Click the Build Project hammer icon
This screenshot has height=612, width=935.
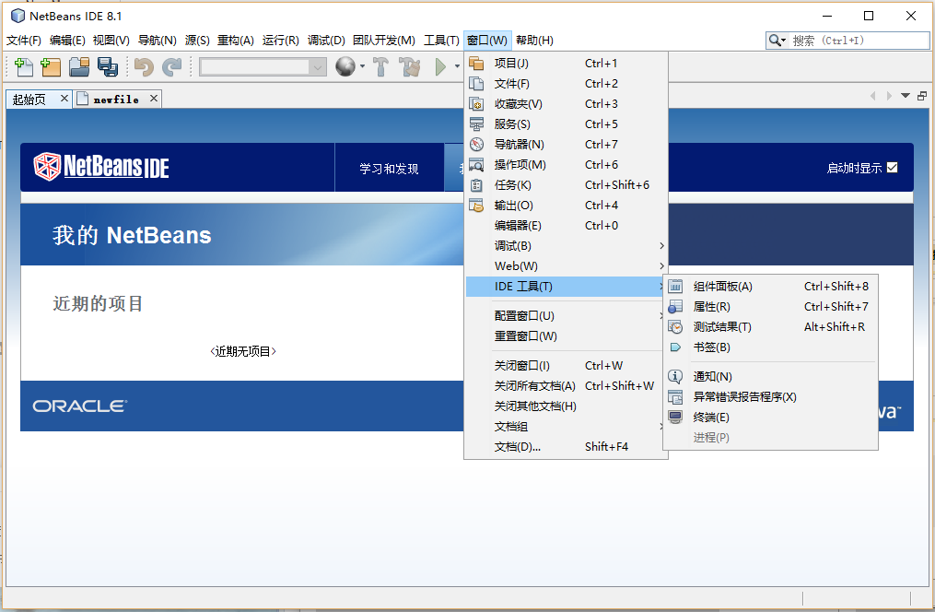tap(380, 66)
